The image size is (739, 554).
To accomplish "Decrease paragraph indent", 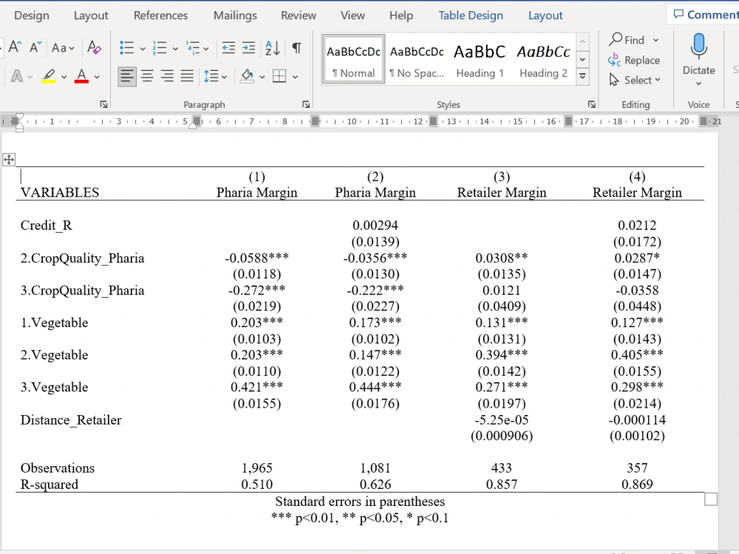I will 228,47.
